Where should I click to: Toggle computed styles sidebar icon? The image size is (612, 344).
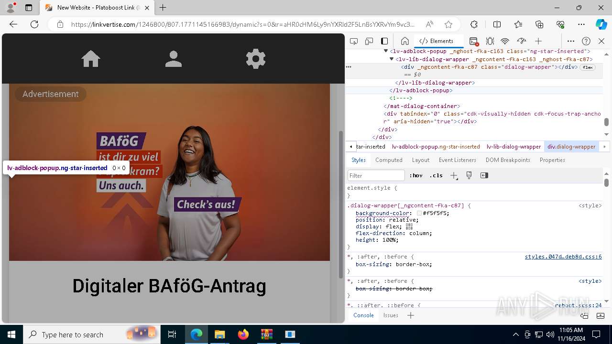(x=484, y=175)
